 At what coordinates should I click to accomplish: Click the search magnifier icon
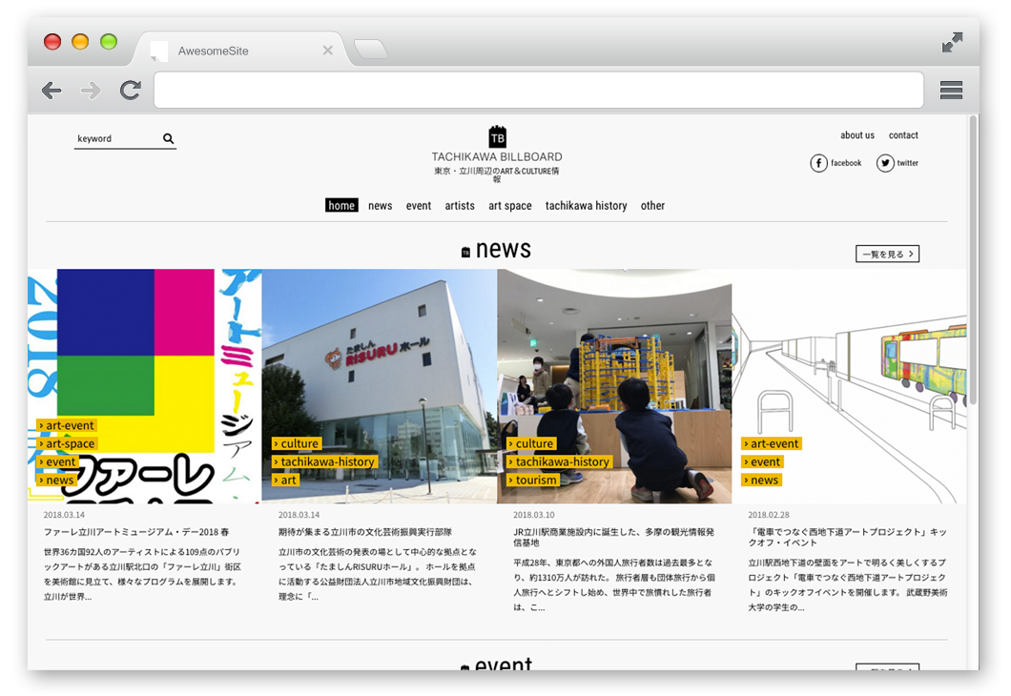[169, 139]
